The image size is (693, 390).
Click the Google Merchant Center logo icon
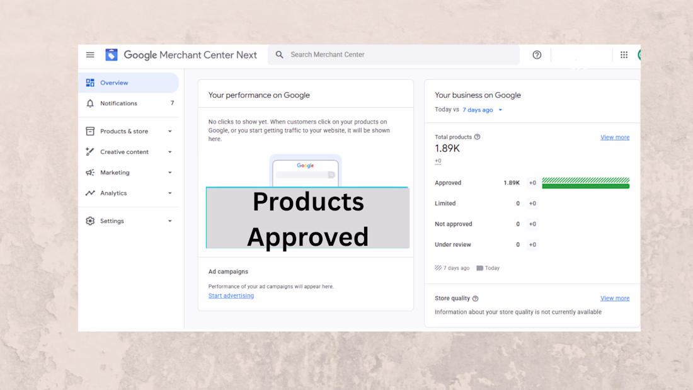112,55
